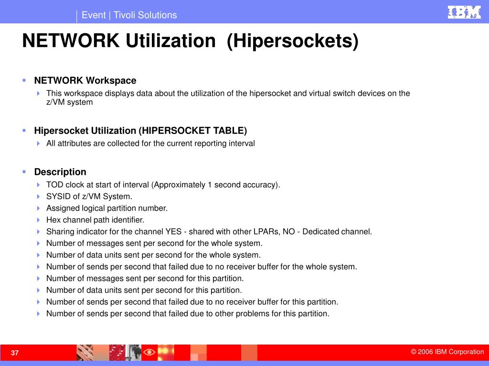Click 'Number of data units sent per second for the whole system'
This screenshot has height=366, width=489.
[x=153, y=255]
